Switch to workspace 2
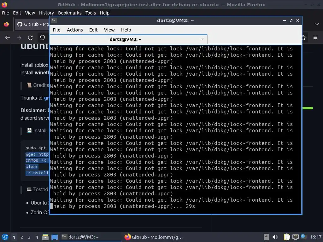The image size is (323, 242). click(22, 237)
